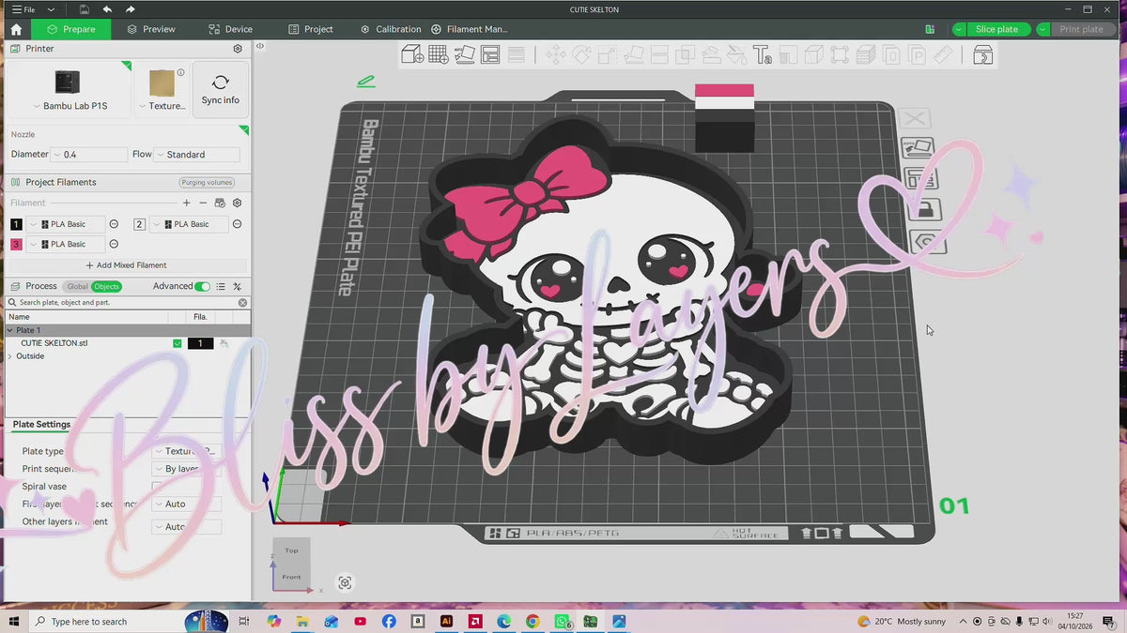Click the Add model cube icon
1127x633 pixels.
click(411, 55)
